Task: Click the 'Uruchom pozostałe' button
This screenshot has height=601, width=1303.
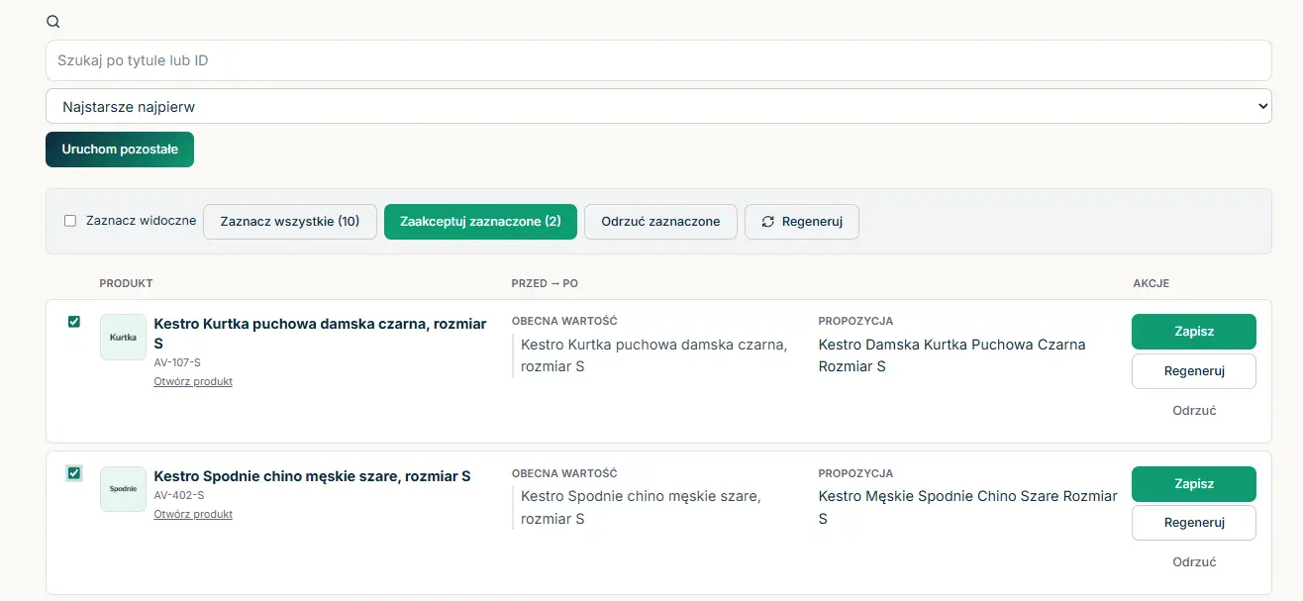Action: pos(120,150)
